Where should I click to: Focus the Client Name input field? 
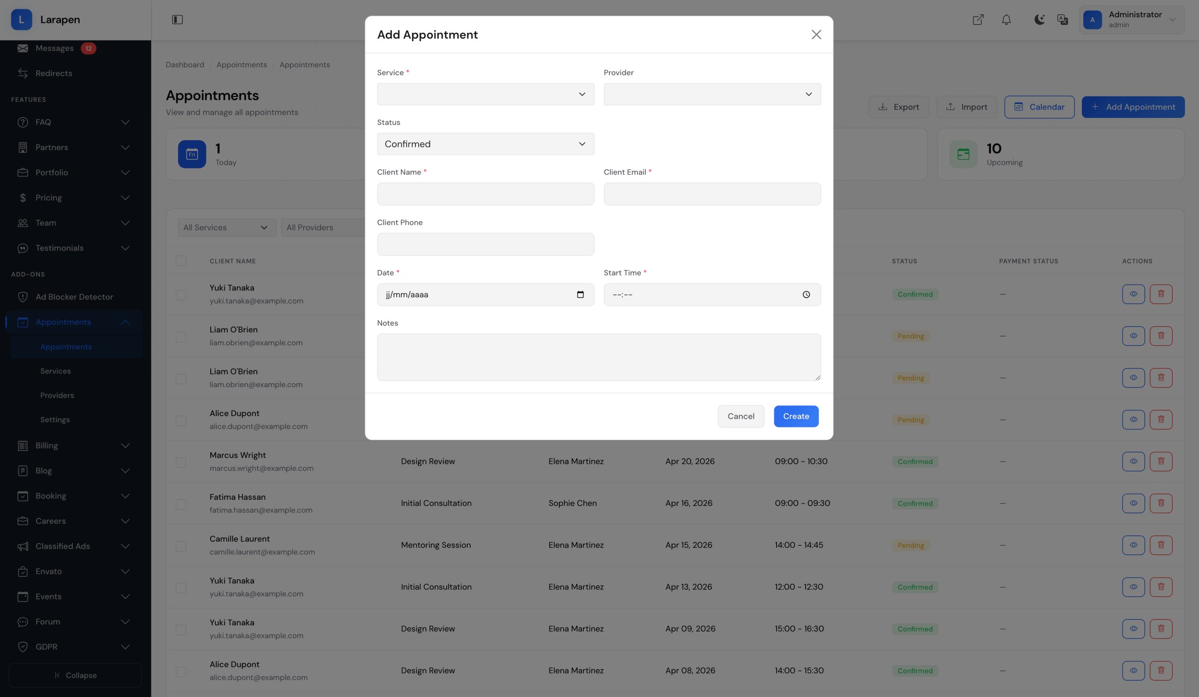[485, 194]
